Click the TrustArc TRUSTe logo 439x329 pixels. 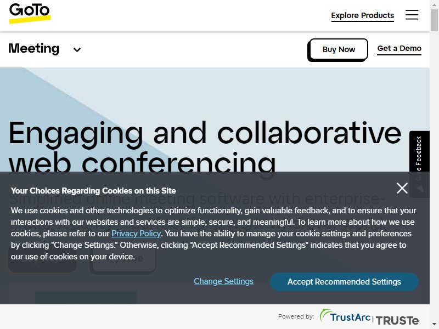point(369,318)
